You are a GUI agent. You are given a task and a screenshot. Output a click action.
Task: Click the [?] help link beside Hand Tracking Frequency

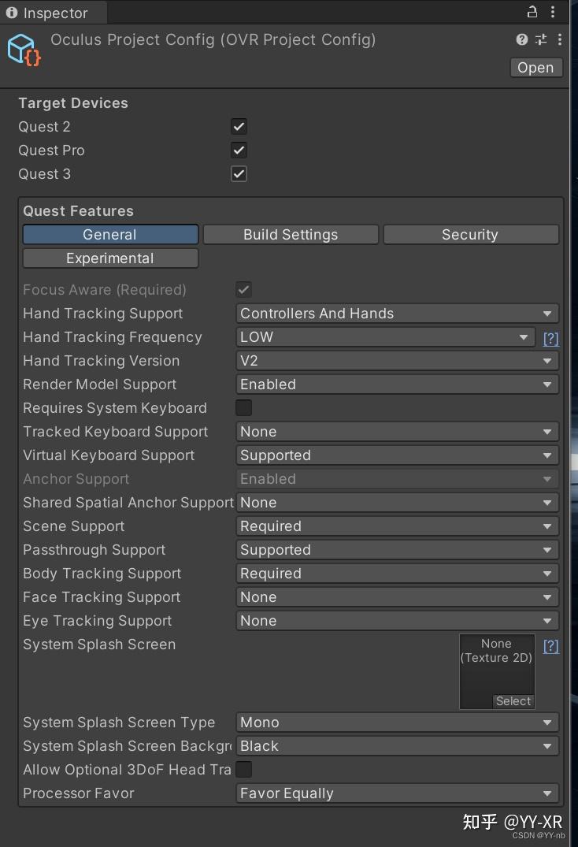click(x=550, y=338)
